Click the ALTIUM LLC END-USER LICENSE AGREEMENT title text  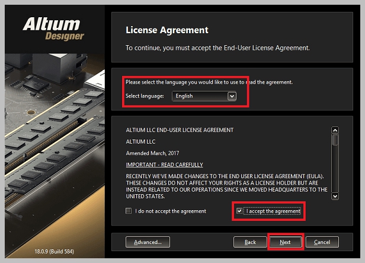pos(180,130)
